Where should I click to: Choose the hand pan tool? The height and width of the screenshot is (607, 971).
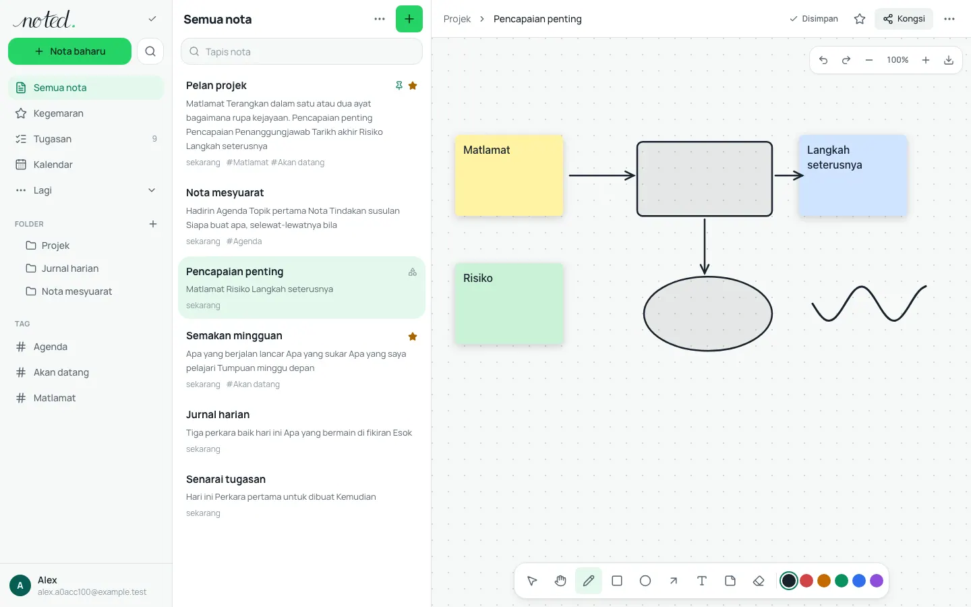coord(560,581)
